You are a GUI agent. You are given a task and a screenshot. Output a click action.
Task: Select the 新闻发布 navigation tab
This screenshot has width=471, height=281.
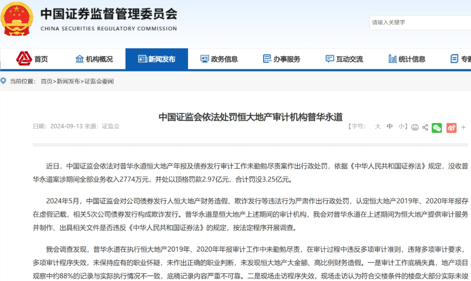tap(157, 59)
